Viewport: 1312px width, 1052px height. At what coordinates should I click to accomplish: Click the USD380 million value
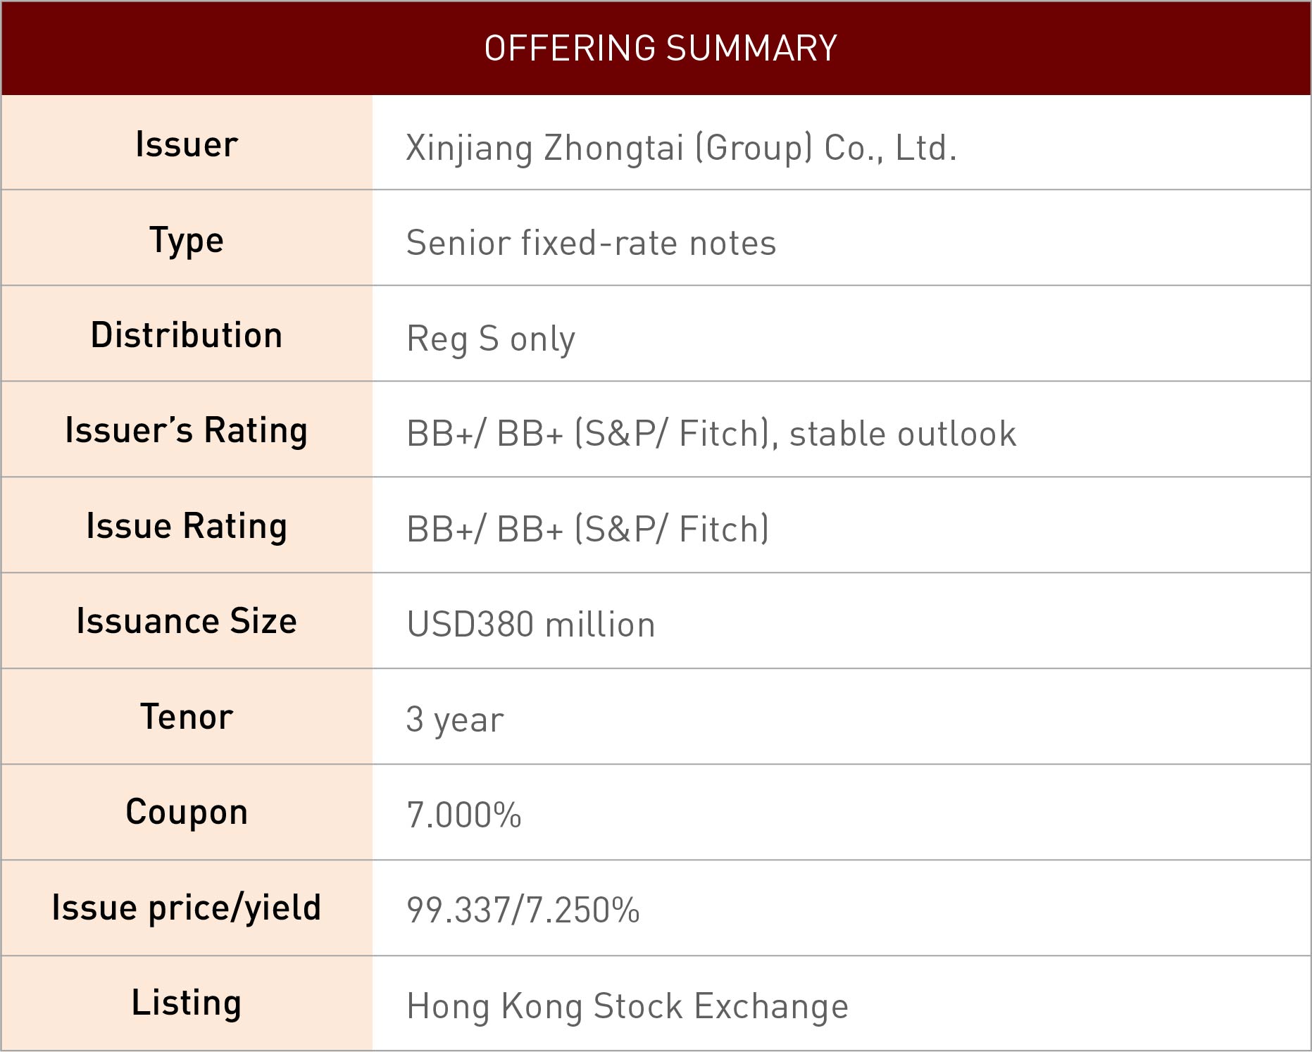[x=531, y=625]
